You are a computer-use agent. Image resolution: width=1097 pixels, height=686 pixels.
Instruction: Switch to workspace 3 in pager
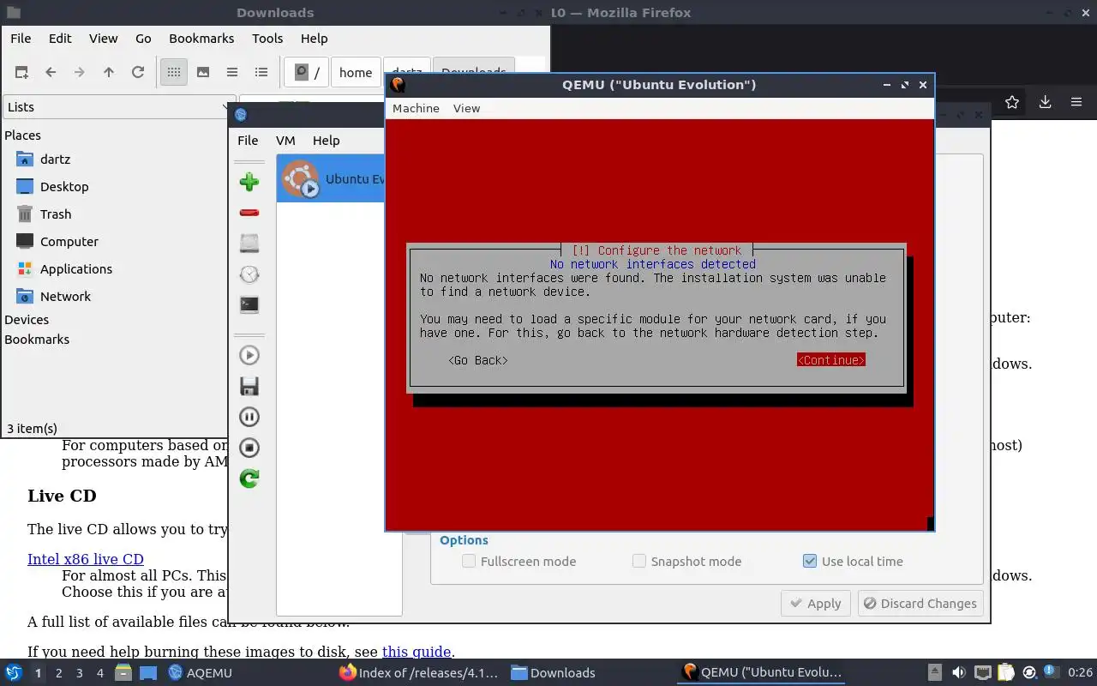click(x=80, y=673)
